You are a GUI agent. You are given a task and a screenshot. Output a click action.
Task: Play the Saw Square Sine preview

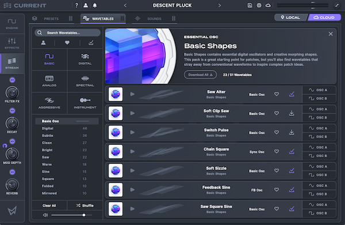132,209
